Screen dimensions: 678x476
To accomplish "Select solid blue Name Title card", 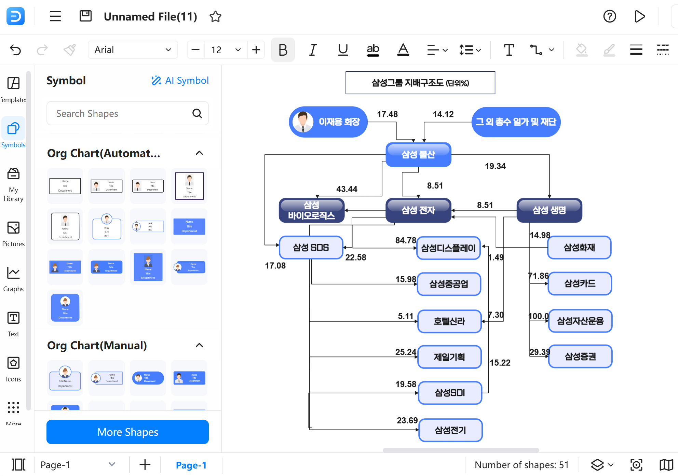I will [x=189, y=226].
